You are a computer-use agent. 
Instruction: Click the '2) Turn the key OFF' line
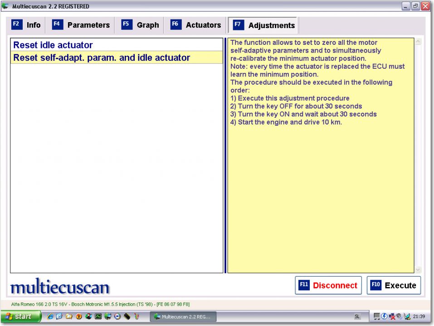[x=296, y=106]
